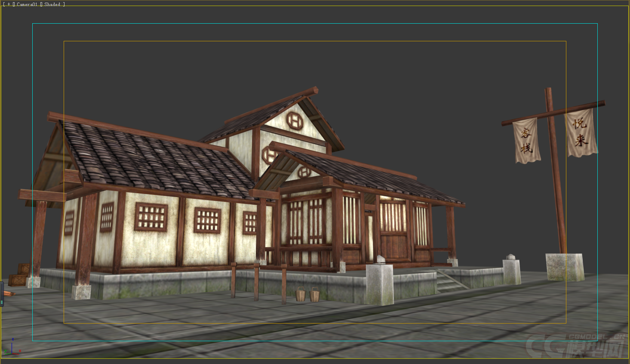This screenshot has height=364, width=630.
Task: Open the Shaded shading-mode viewport menu
Action: coord(52,3)
